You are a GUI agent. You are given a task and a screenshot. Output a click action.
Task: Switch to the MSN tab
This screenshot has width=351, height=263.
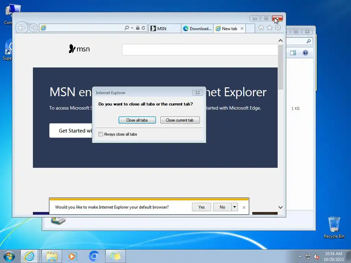tap(165, 29)
